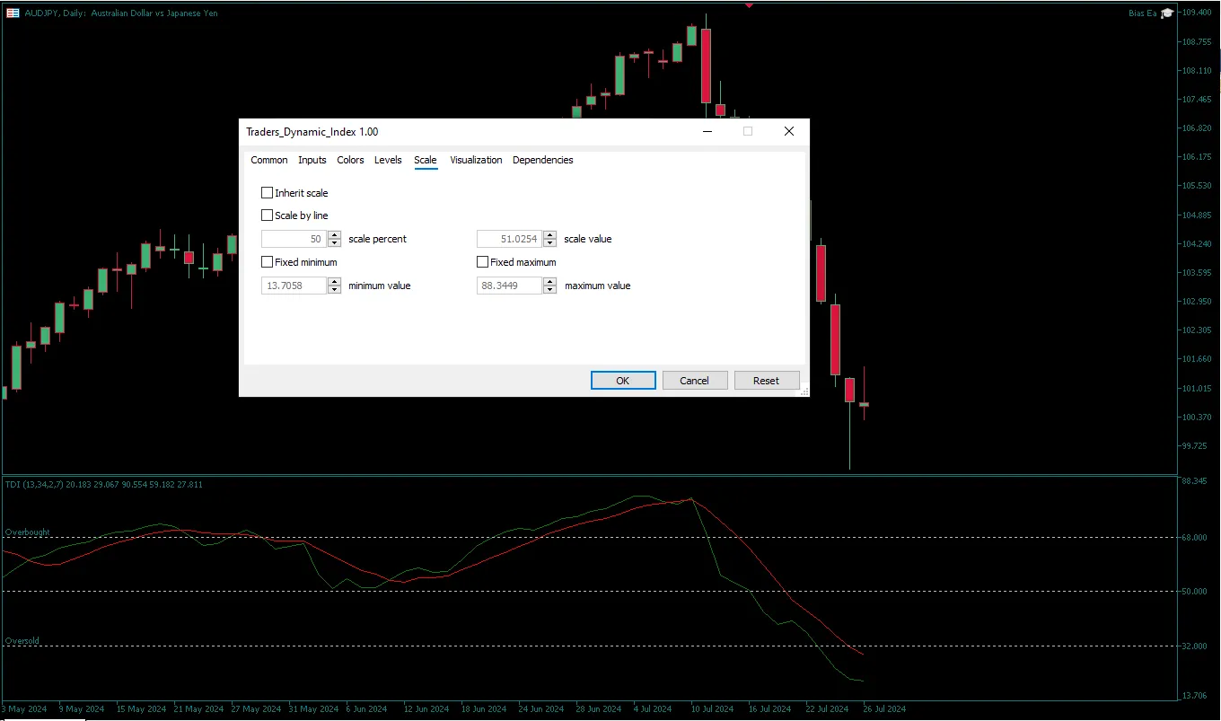Click the maximum value spinner arrows
The height and width of the screenshot is (721, 1221).
550,286
